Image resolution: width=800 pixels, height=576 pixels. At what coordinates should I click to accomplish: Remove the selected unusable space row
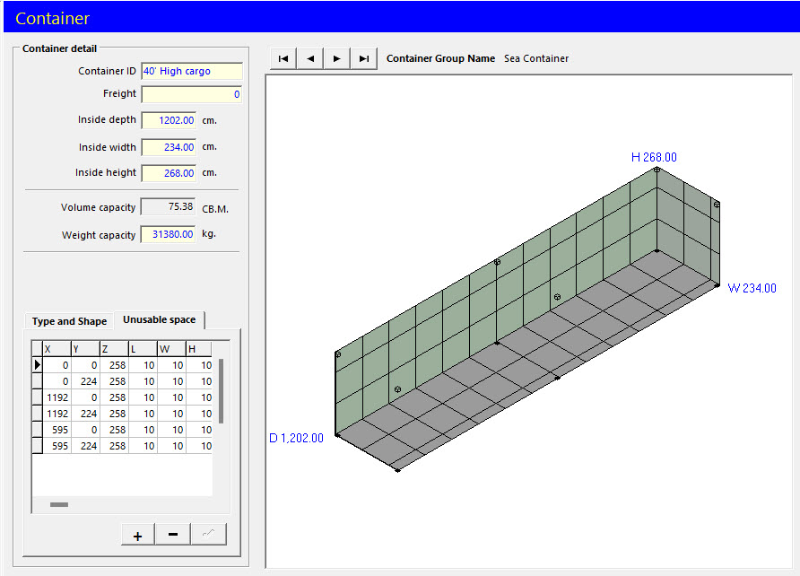173,535
